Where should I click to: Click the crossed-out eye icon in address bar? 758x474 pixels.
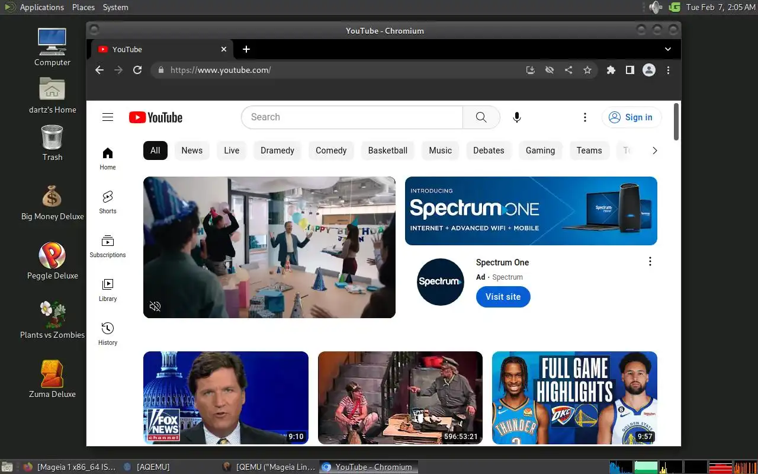click(550, 70)
